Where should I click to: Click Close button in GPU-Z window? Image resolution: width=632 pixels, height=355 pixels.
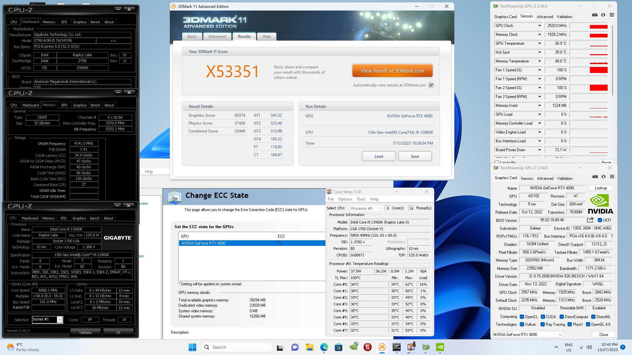click(603, 335)
